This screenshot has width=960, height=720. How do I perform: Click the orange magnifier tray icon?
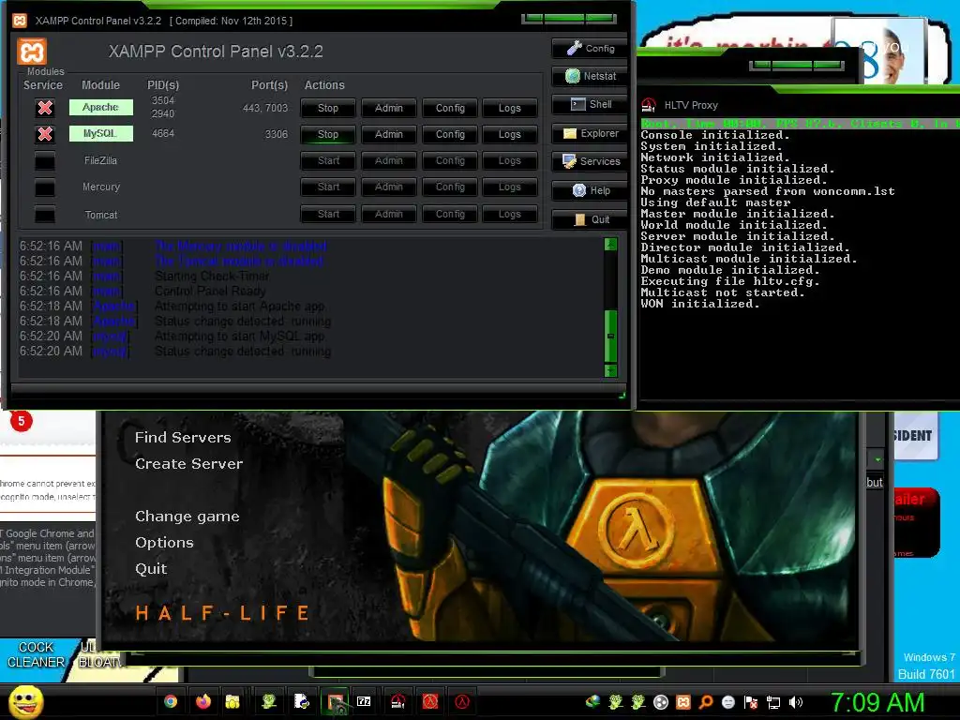tap(706, 702)
